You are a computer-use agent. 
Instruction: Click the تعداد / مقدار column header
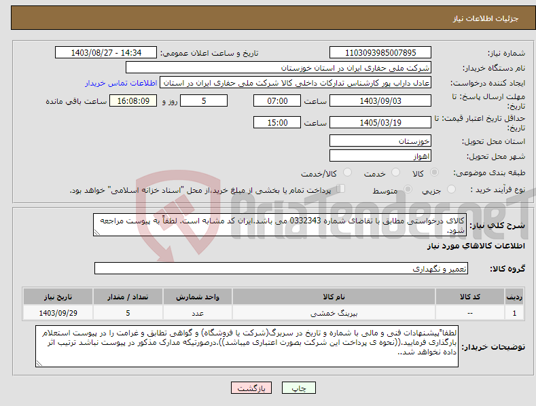[x=128, y=297]
